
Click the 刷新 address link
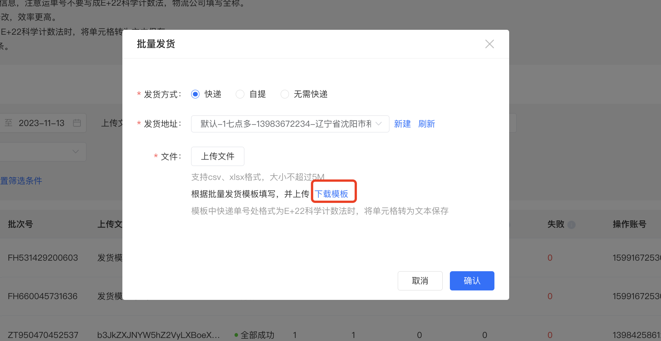pyautogui.click(x=426, y=124)
